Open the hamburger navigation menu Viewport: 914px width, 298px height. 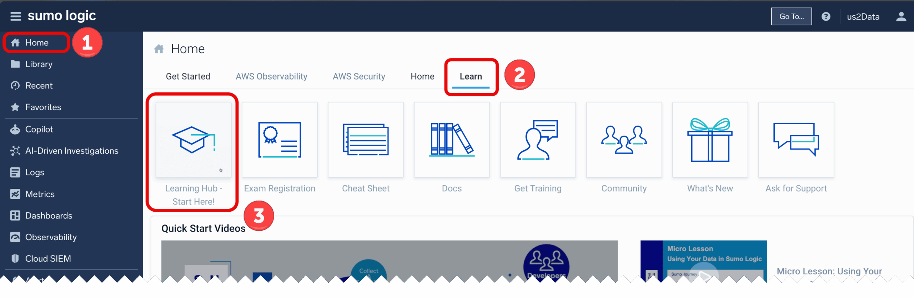point(15,16)
